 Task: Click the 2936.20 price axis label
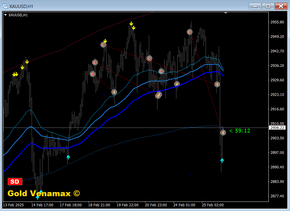[x=277, y=66]
